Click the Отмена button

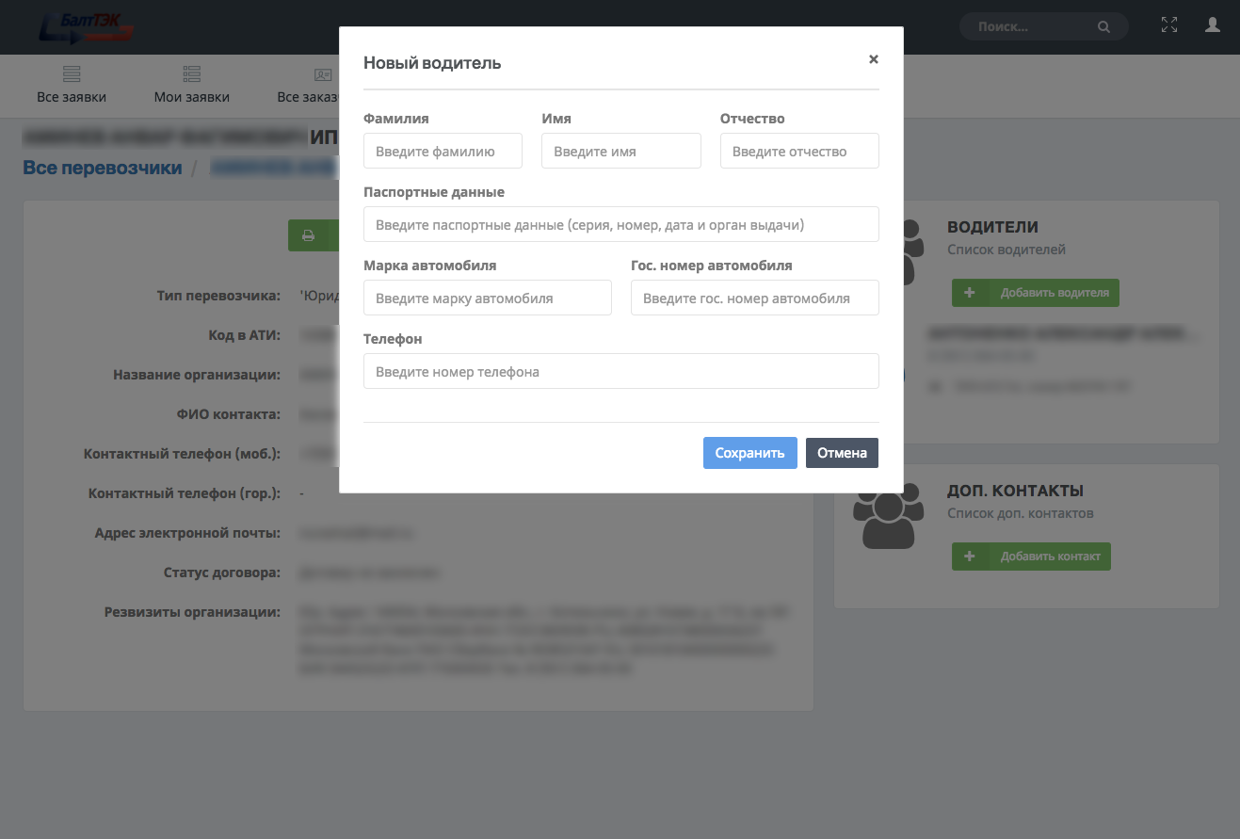tap(842, 453)
